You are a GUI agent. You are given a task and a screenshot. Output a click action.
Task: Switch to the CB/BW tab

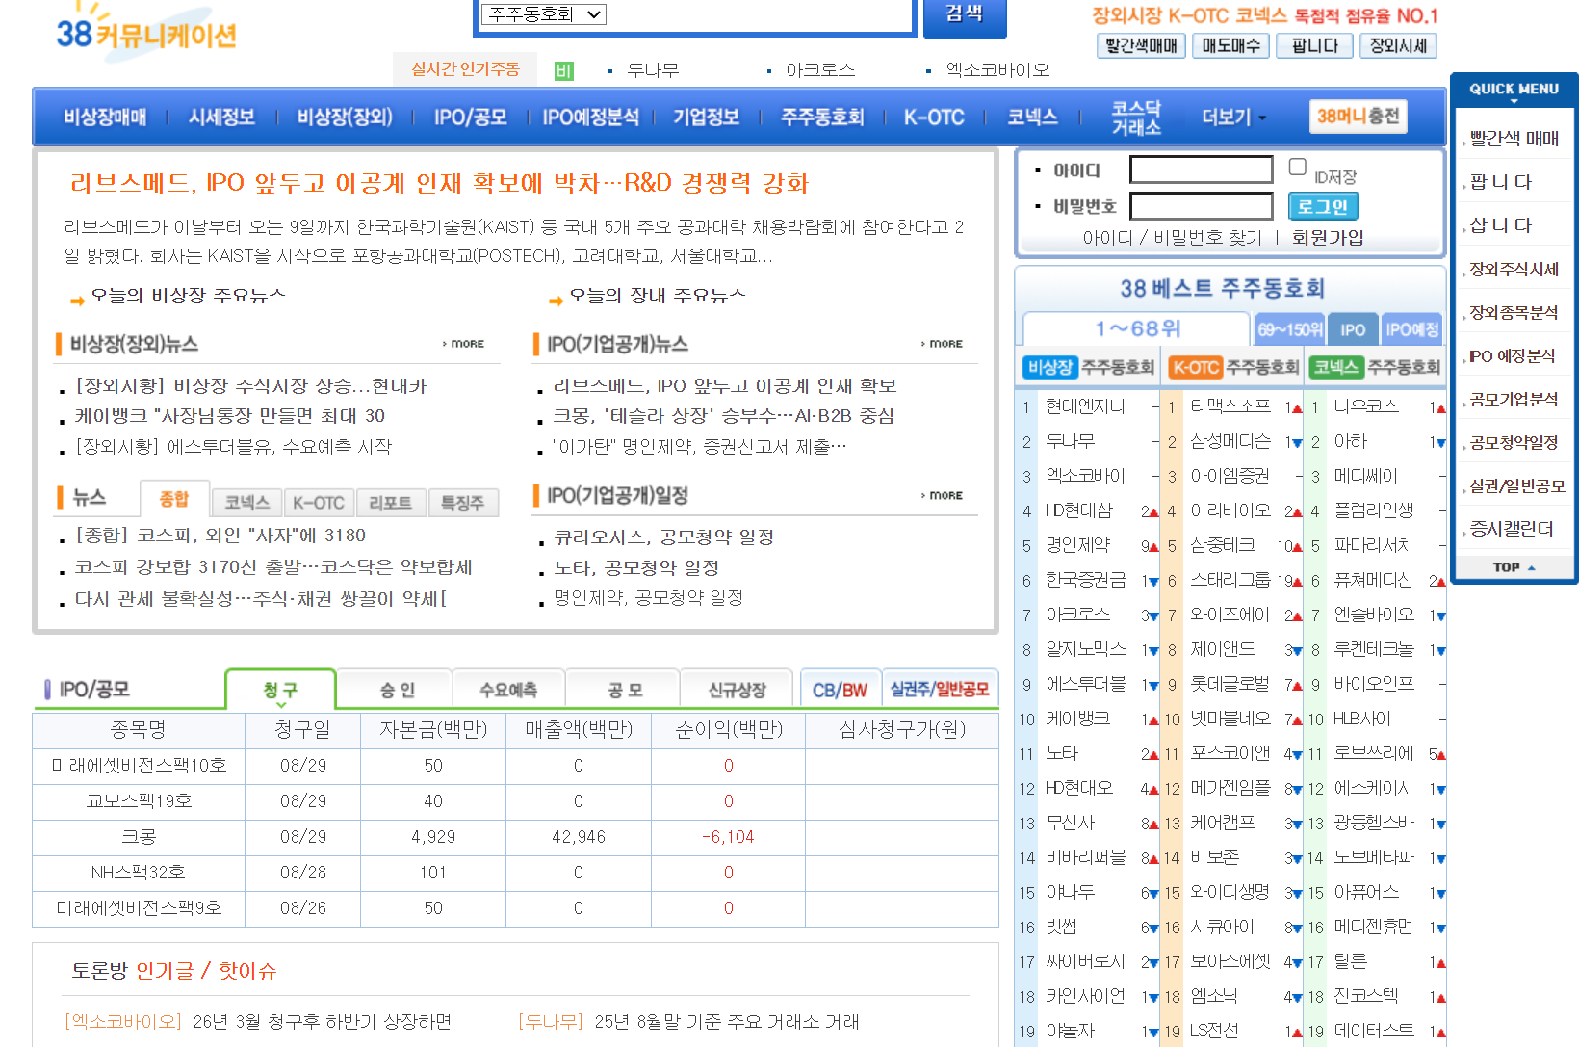[840, 690]
